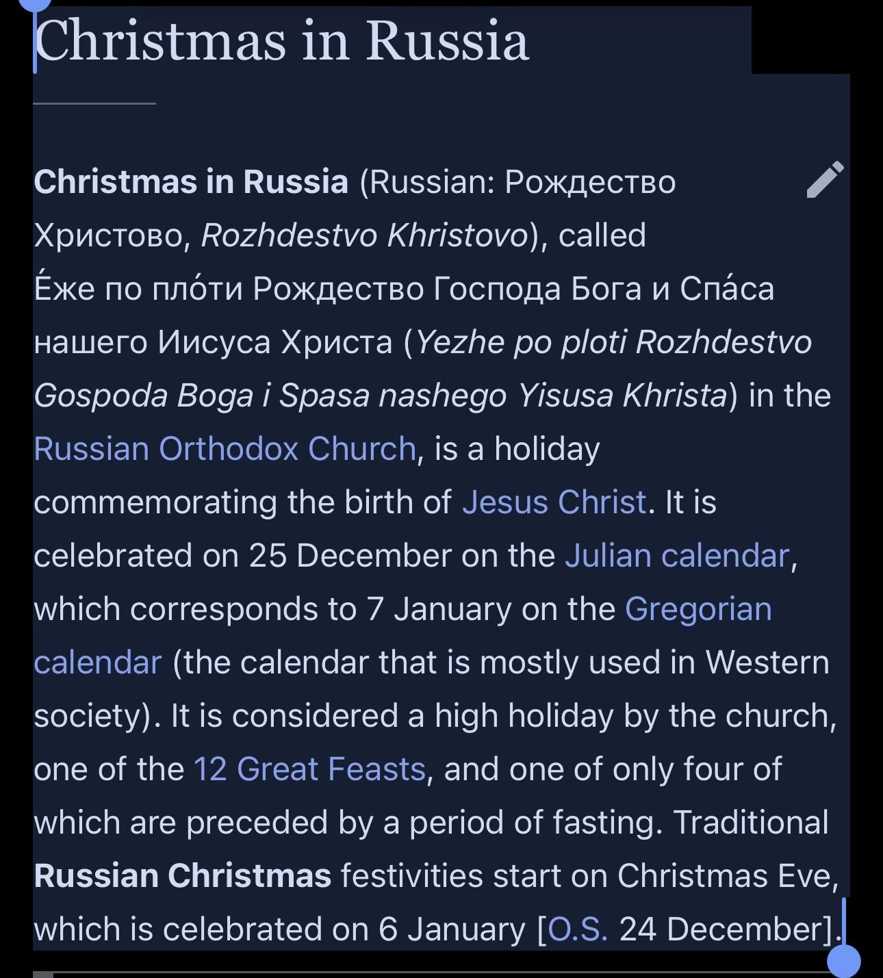
Task: Tap the bottom text selection handle
Action: coord(843,960)
